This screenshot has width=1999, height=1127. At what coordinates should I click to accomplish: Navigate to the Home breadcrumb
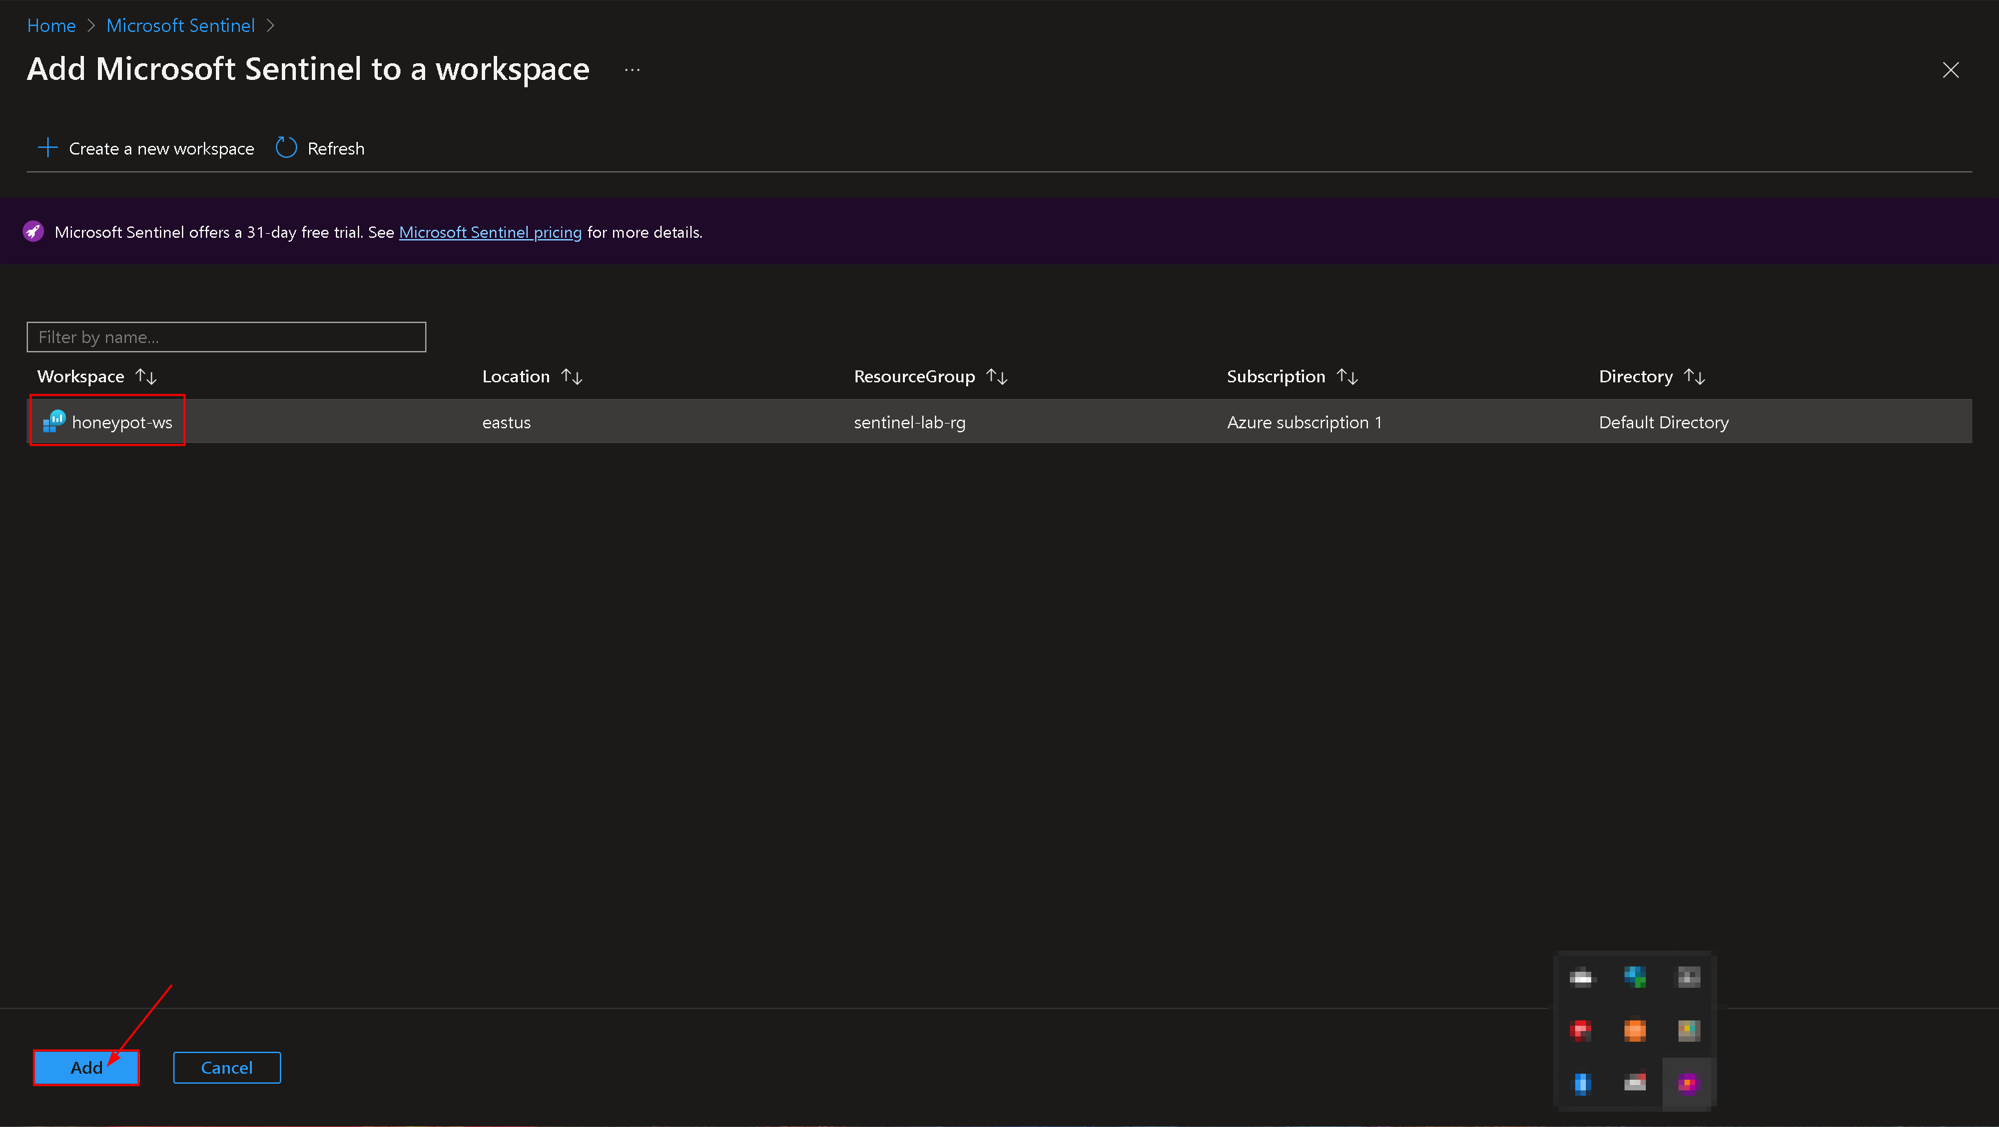click(x=51, y=25)
